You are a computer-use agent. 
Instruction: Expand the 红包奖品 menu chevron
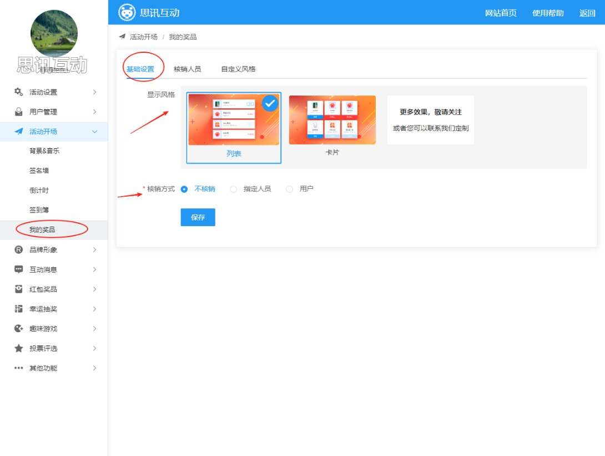(x=94, y=289)
